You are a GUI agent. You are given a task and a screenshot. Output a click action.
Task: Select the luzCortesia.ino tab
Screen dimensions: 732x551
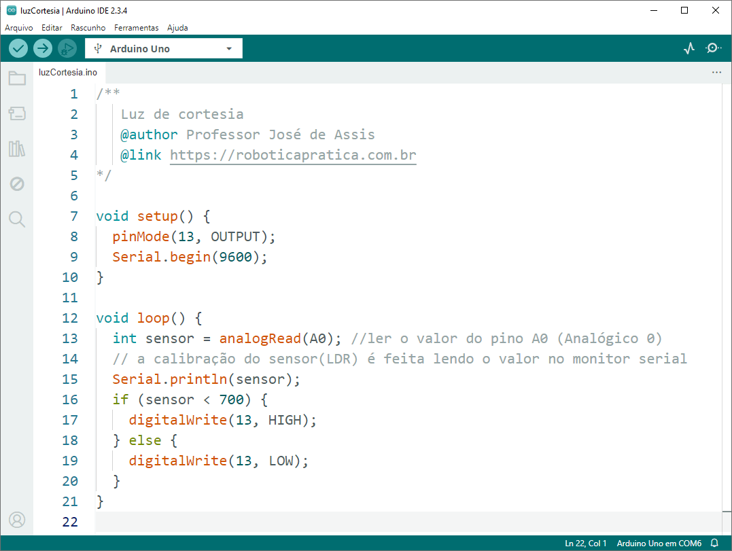pyautogui.click(x=68, y=72)
